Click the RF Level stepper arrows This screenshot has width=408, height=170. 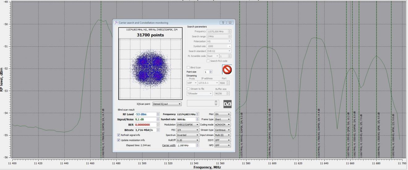158,114
